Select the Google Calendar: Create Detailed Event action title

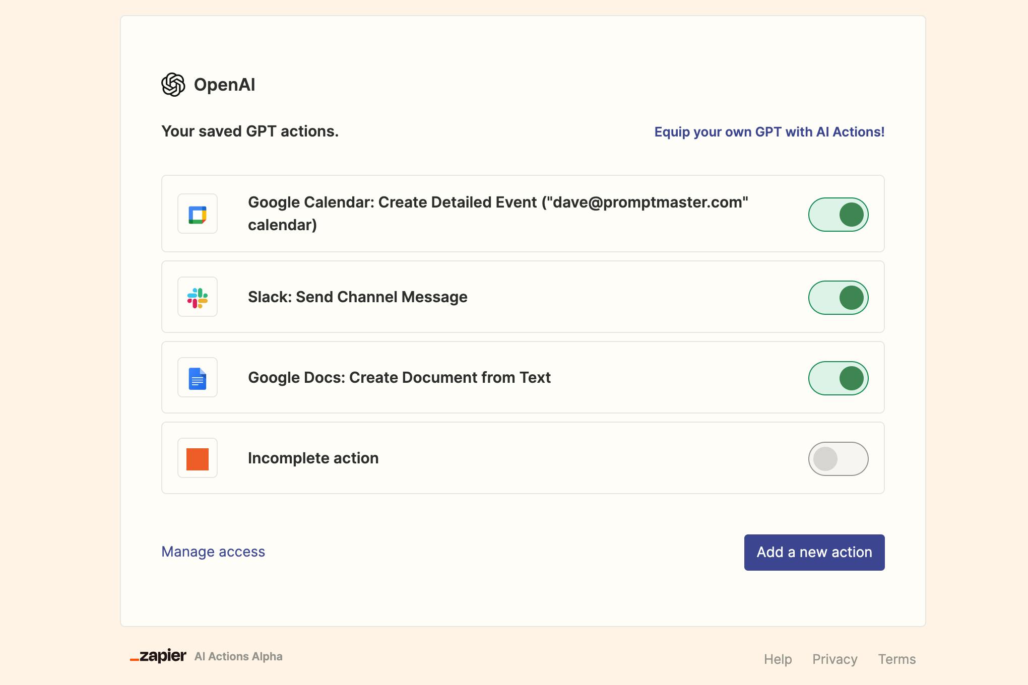click(498, 214)
